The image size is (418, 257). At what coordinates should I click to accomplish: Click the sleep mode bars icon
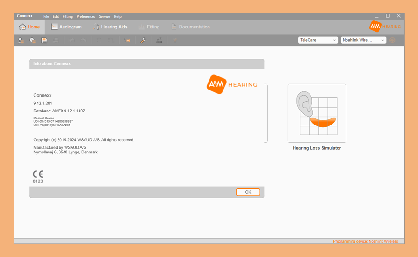point(159,41)
